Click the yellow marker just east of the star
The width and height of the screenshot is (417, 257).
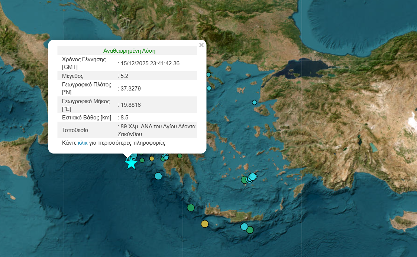pyautogui.click(x=152, y=159)
